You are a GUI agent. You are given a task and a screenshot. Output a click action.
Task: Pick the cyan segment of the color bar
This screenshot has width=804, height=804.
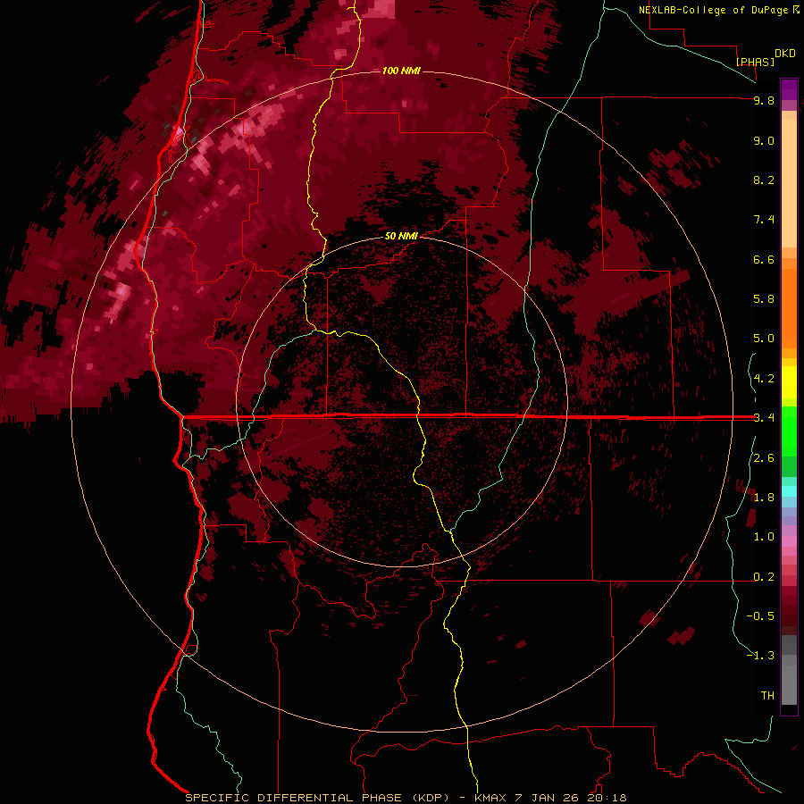pyautogui.click(x=789, y=490)
